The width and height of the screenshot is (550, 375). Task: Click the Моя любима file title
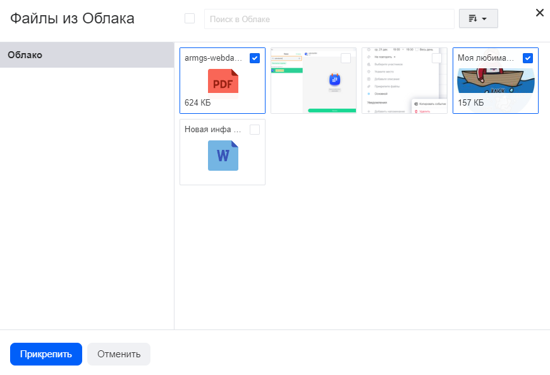[486, 58]
